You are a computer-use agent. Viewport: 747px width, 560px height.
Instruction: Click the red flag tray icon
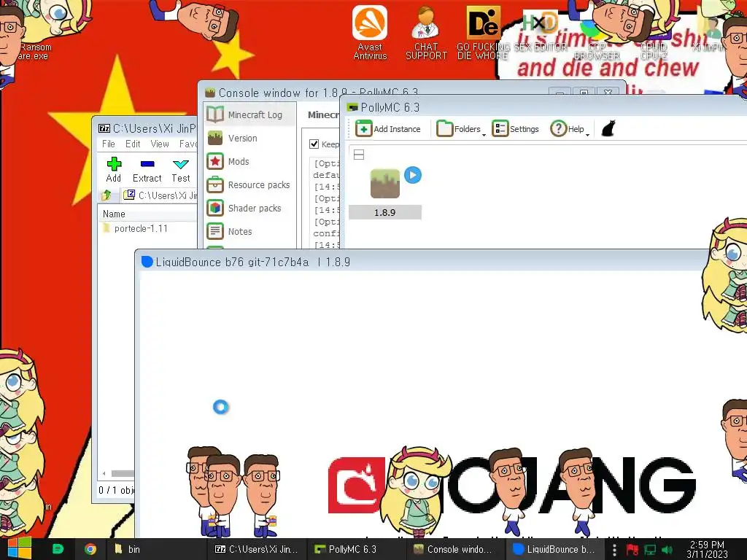click(632, 550)
